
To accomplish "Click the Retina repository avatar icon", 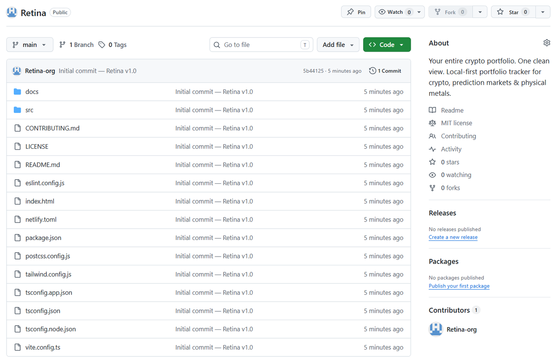I will click(x=12, y=12).
